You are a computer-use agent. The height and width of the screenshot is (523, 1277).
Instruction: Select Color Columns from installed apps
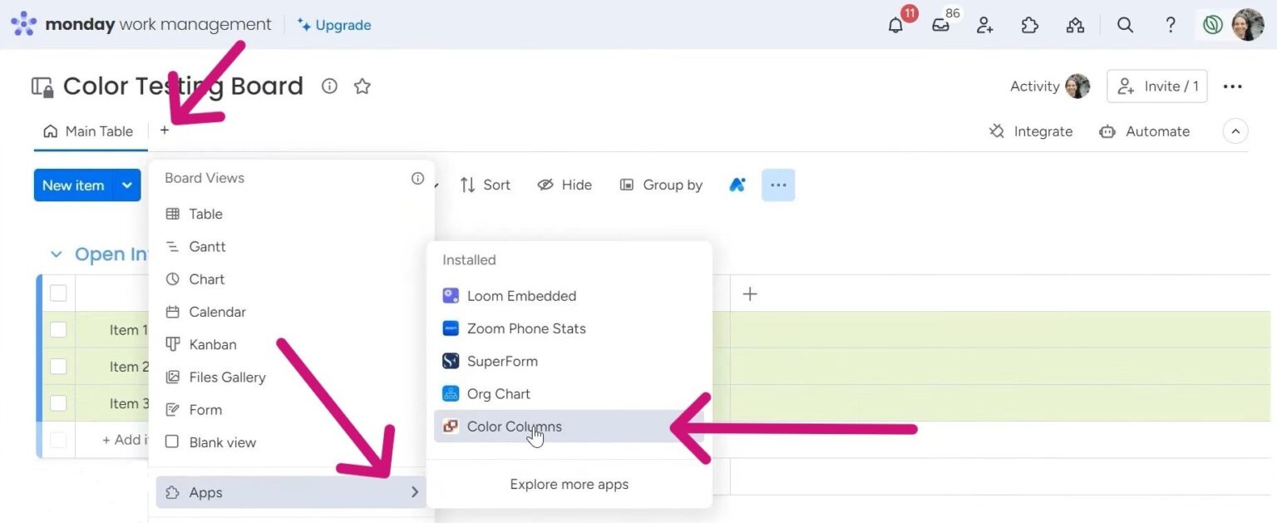515,426
